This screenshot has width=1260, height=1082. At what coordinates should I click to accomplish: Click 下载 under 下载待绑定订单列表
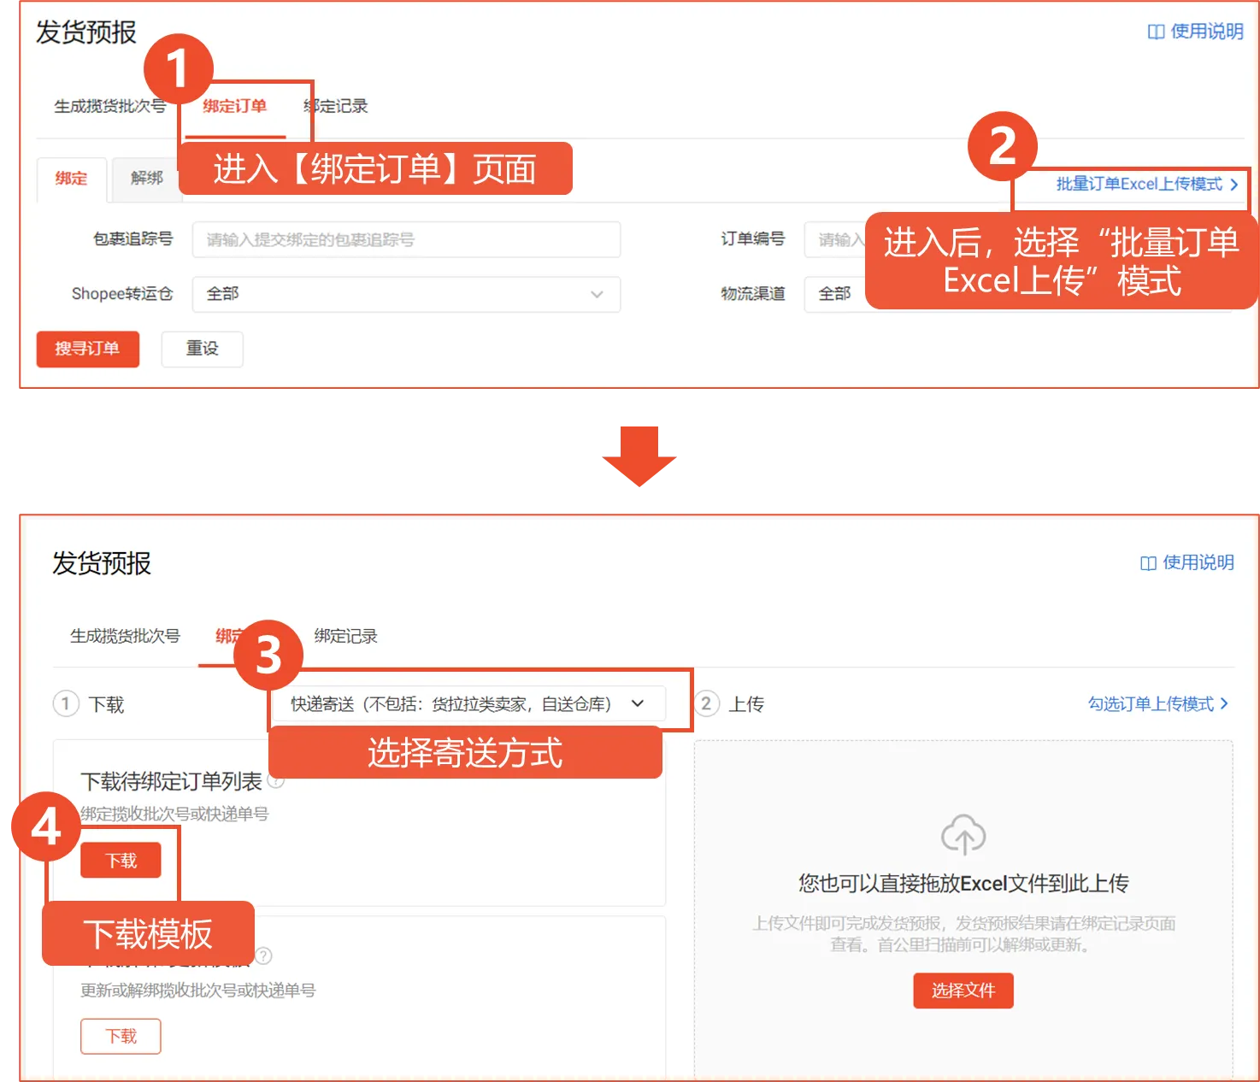point(121,860)
